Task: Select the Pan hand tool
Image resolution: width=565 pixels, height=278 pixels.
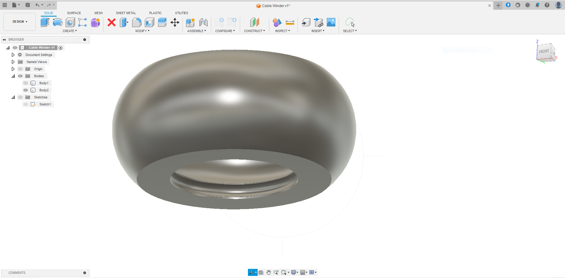Action: [x=269, y=272]
